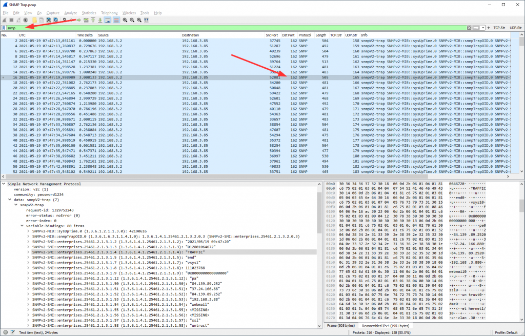This screenshot has height=336, width=525.
Task: Click the Profile: Default status entry
Action: pos(506,332)
